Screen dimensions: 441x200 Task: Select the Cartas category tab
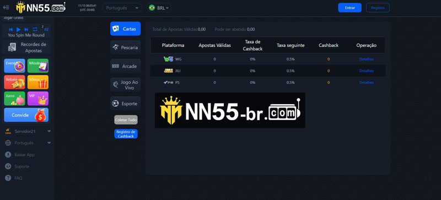tap(126, 29)
